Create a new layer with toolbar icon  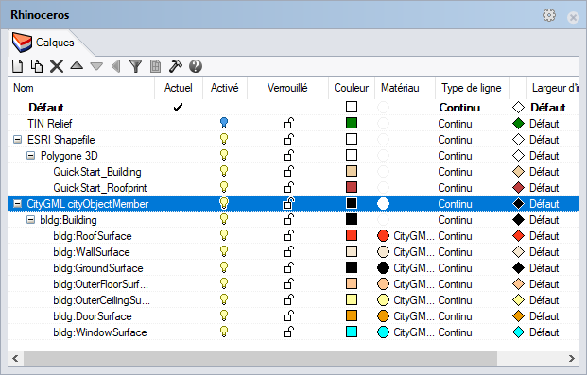pyautogui.click(x=18, y=66)
